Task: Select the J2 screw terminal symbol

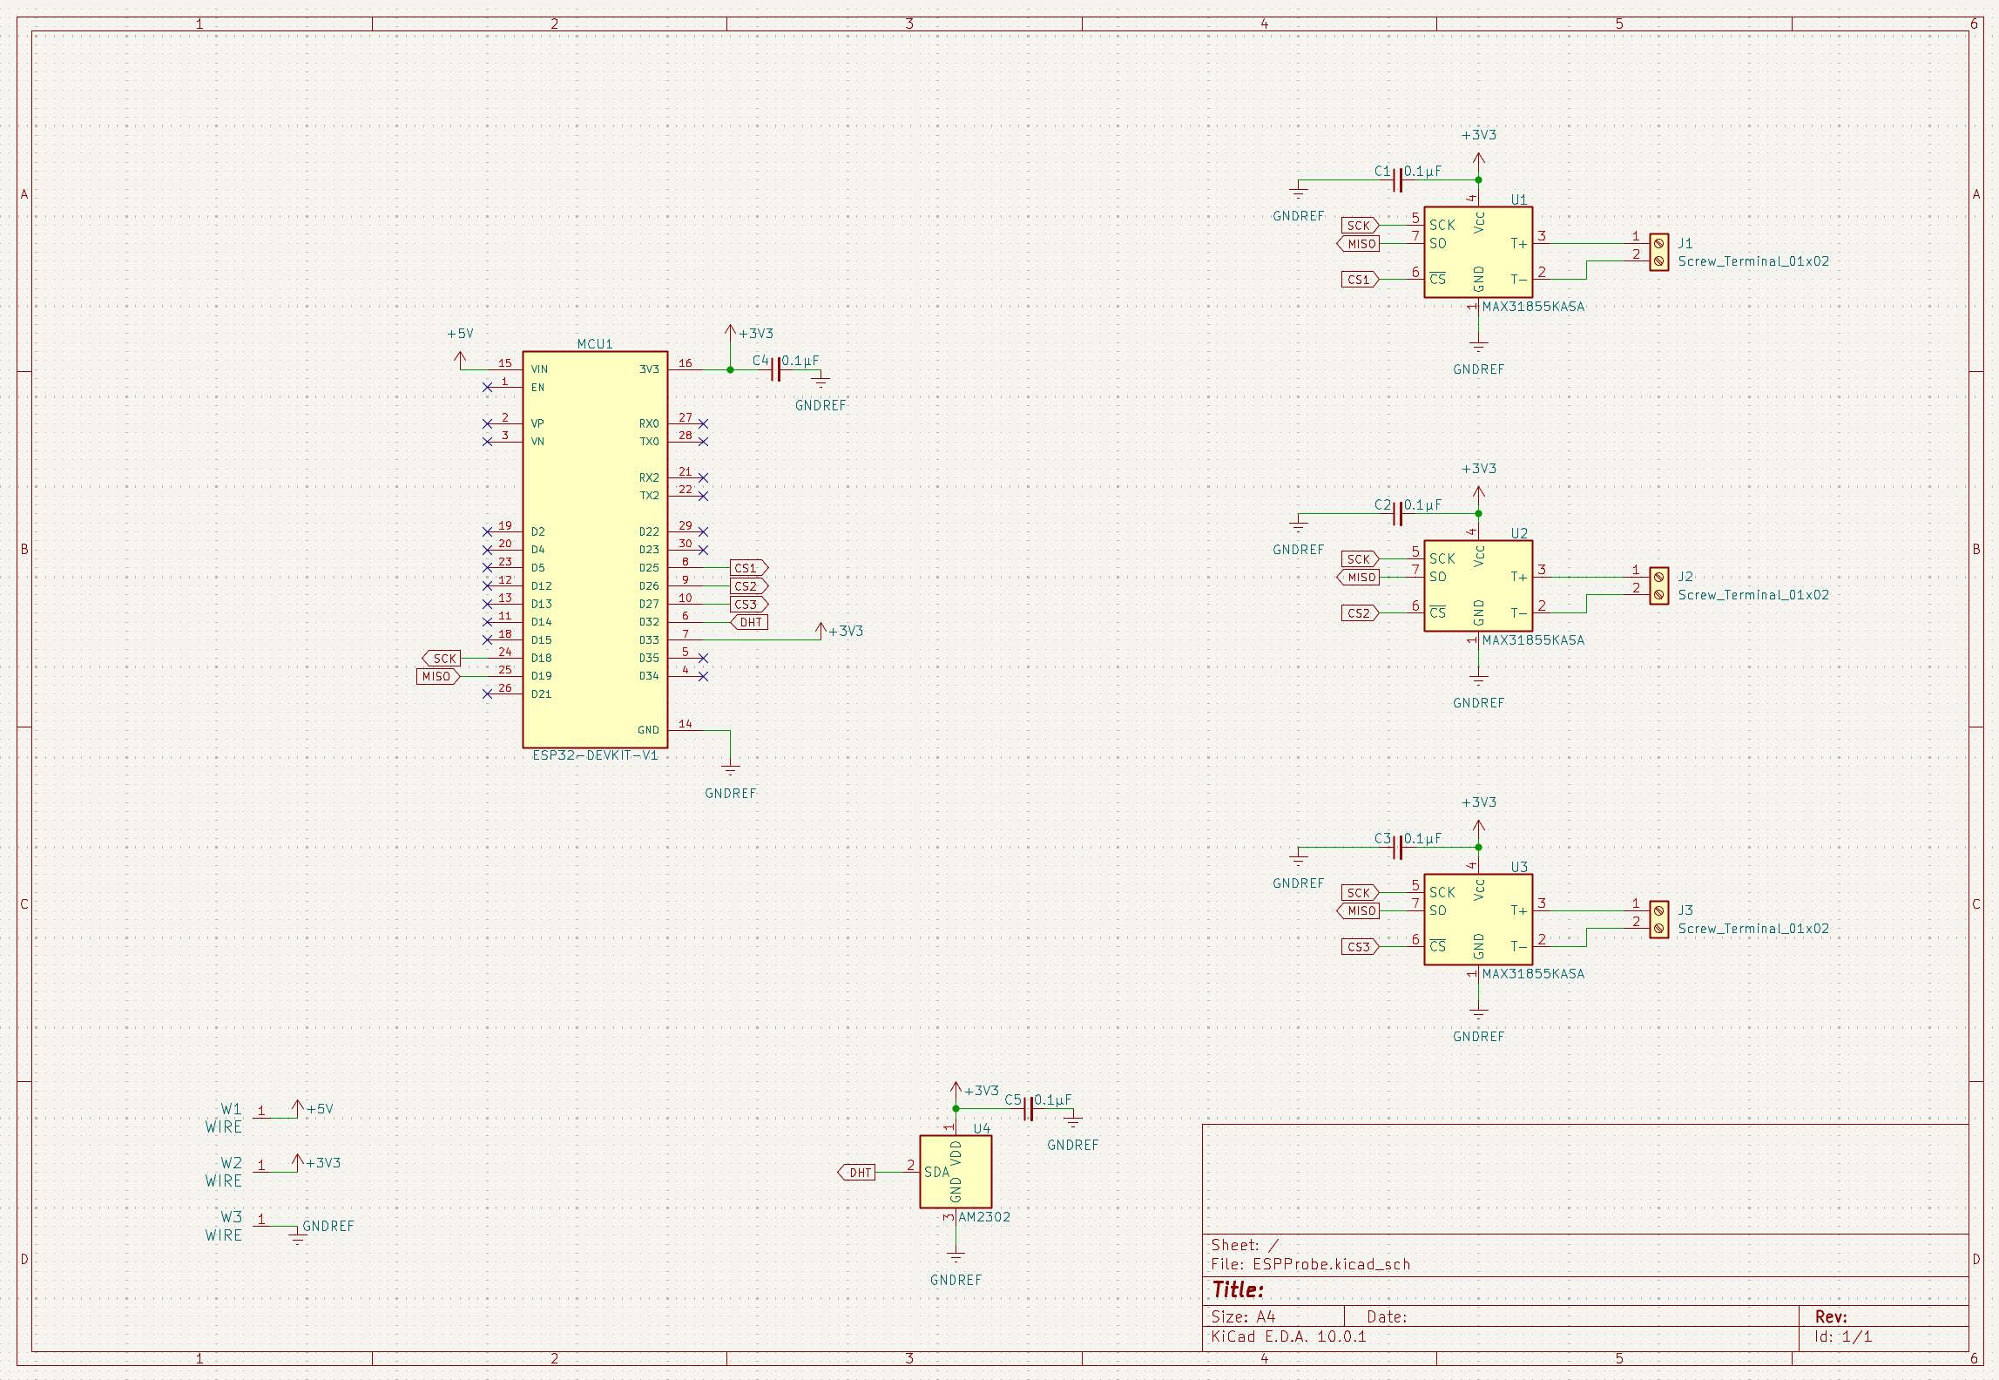Action: pyautogui.click(x=1659, y=586)
